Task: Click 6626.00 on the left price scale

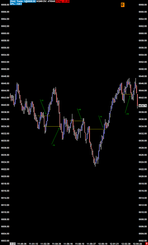Action: click(5, 155)
